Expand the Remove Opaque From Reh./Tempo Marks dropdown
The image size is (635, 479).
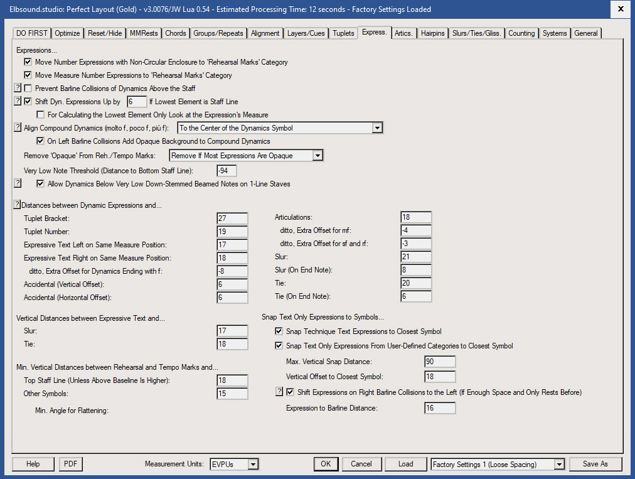click(317, 155)
